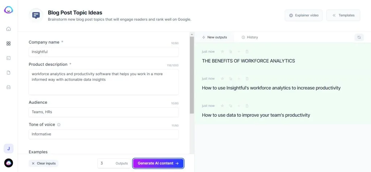Go back to Templates

click(343, 15)
